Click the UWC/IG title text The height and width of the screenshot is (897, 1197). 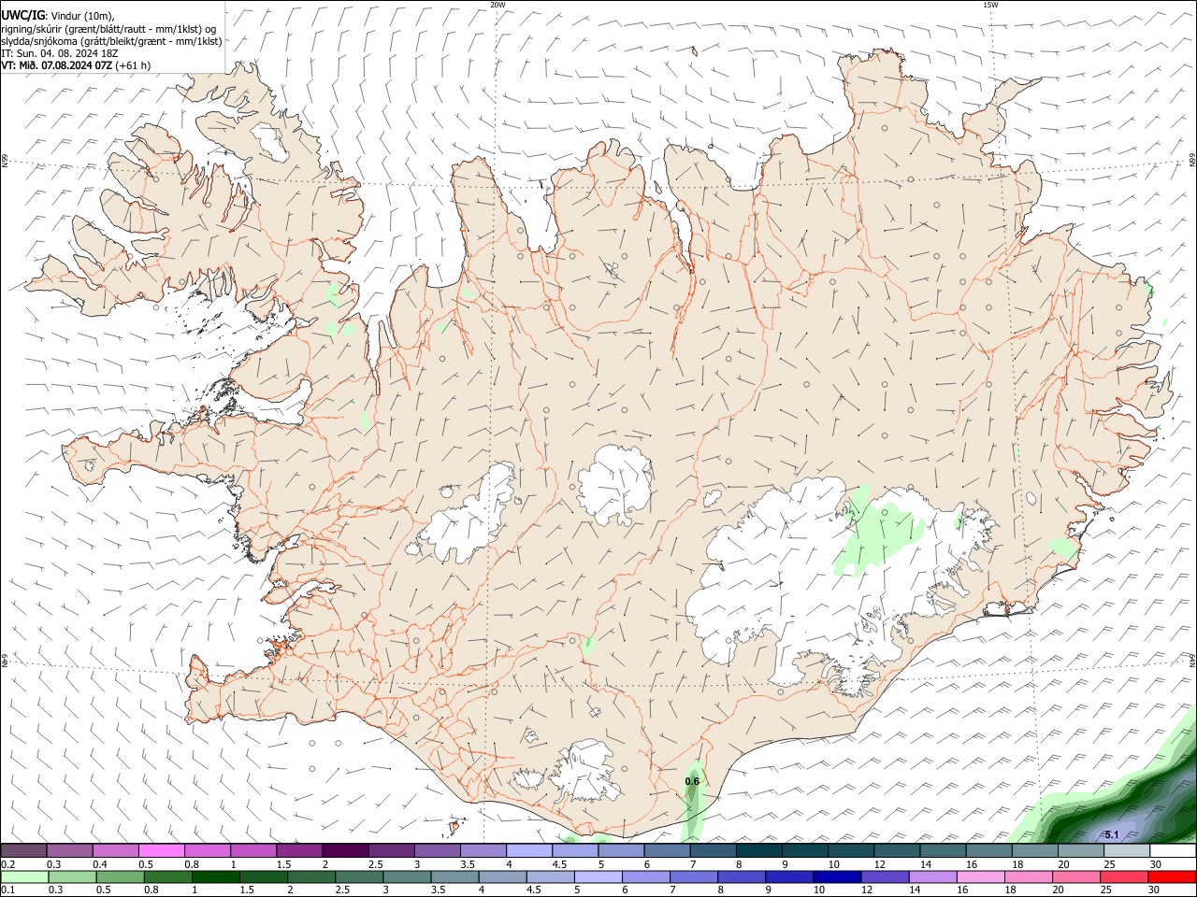(x=22, y=16)
